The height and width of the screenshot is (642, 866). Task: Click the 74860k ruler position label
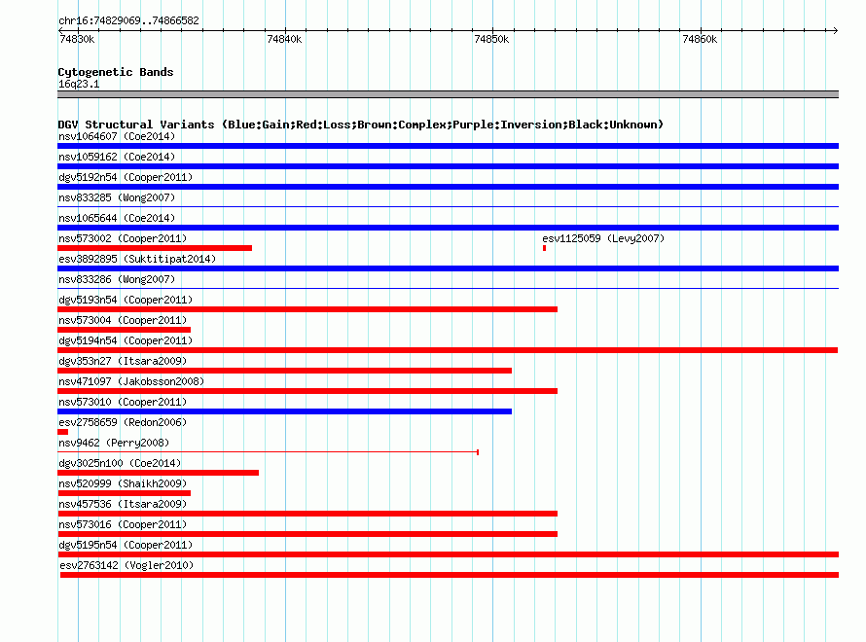tap(700, 39)
